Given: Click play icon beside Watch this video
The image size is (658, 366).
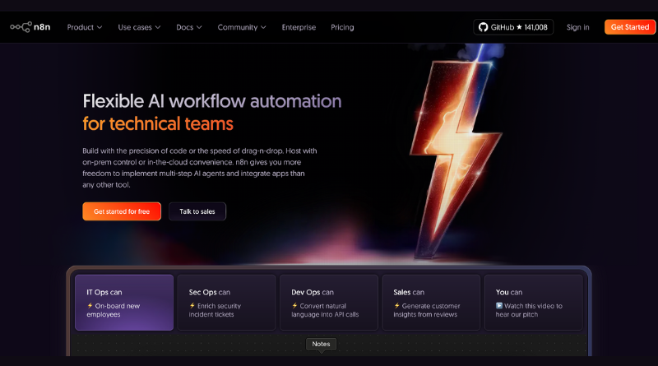Looking at the screenshot, I should click(499, 306).
